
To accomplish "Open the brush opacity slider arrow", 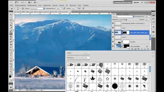I will click(x=61, y=8).
